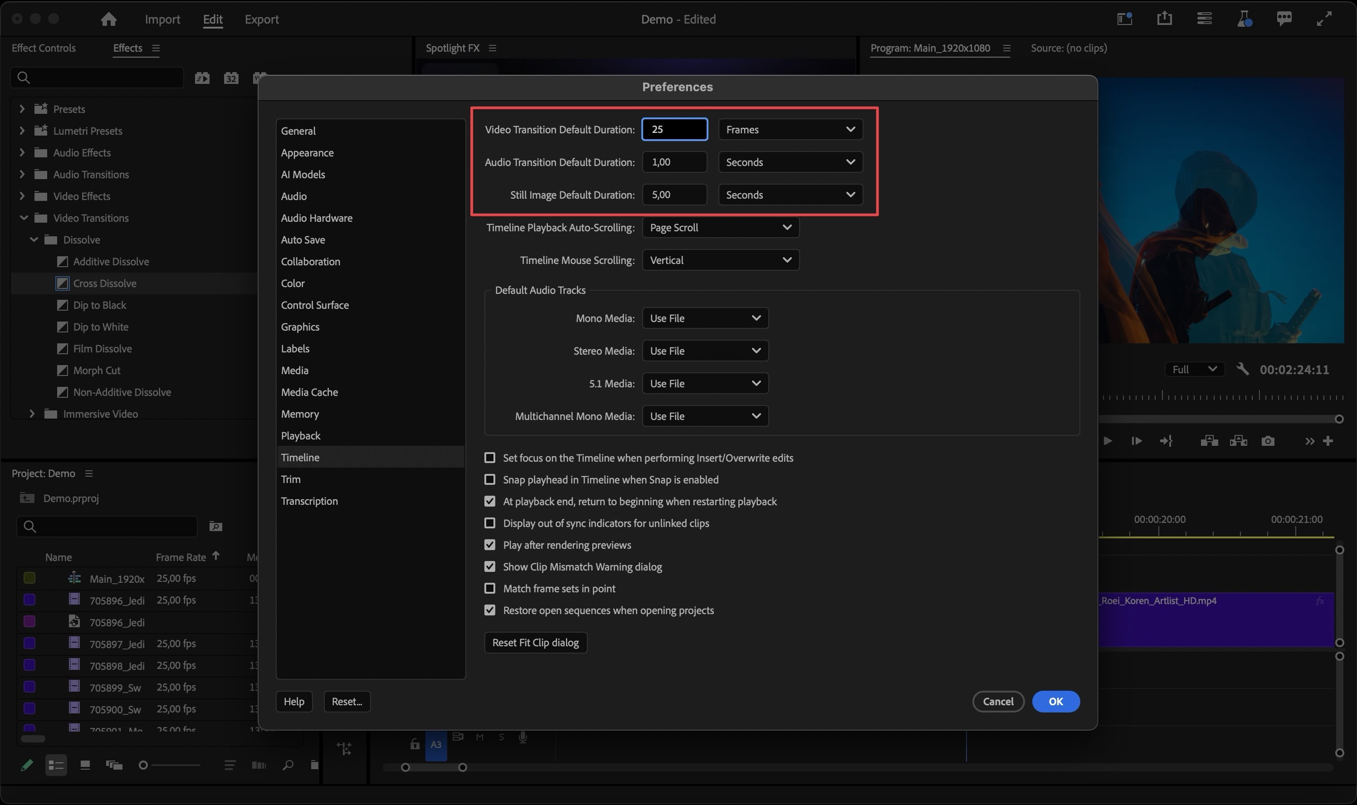Enable Match frame sets in point

(491, 587)
